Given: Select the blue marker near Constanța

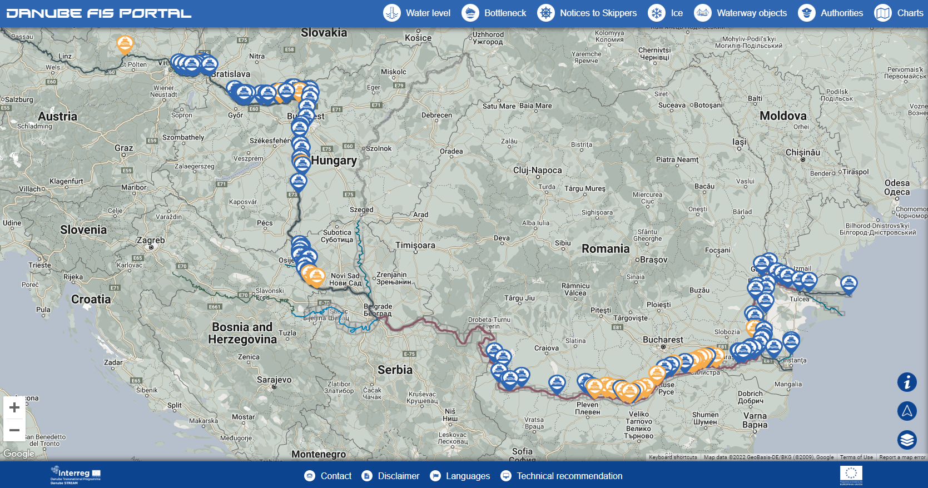Looking at the screenshot, I should (791, 342).
